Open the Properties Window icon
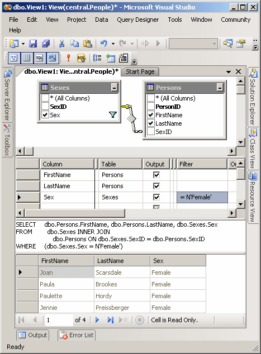 tap(241, 44)
